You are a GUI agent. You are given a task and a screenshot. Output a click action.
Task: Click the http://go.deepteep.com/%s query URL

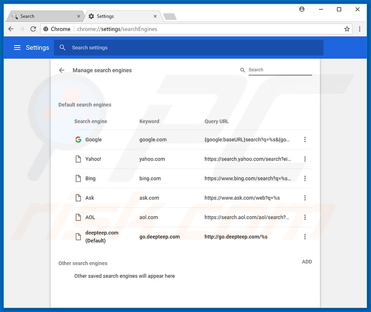click(x=236, y=236)
